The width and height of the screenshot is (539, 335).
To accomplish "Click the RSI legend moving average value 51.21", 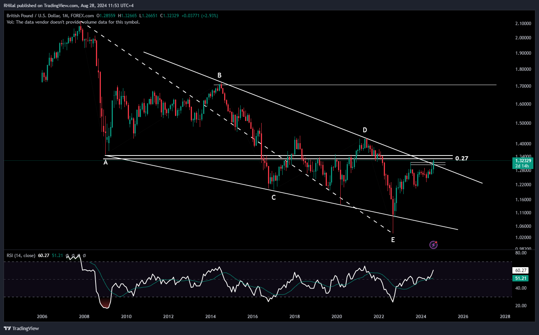I will tap(57, 256).
